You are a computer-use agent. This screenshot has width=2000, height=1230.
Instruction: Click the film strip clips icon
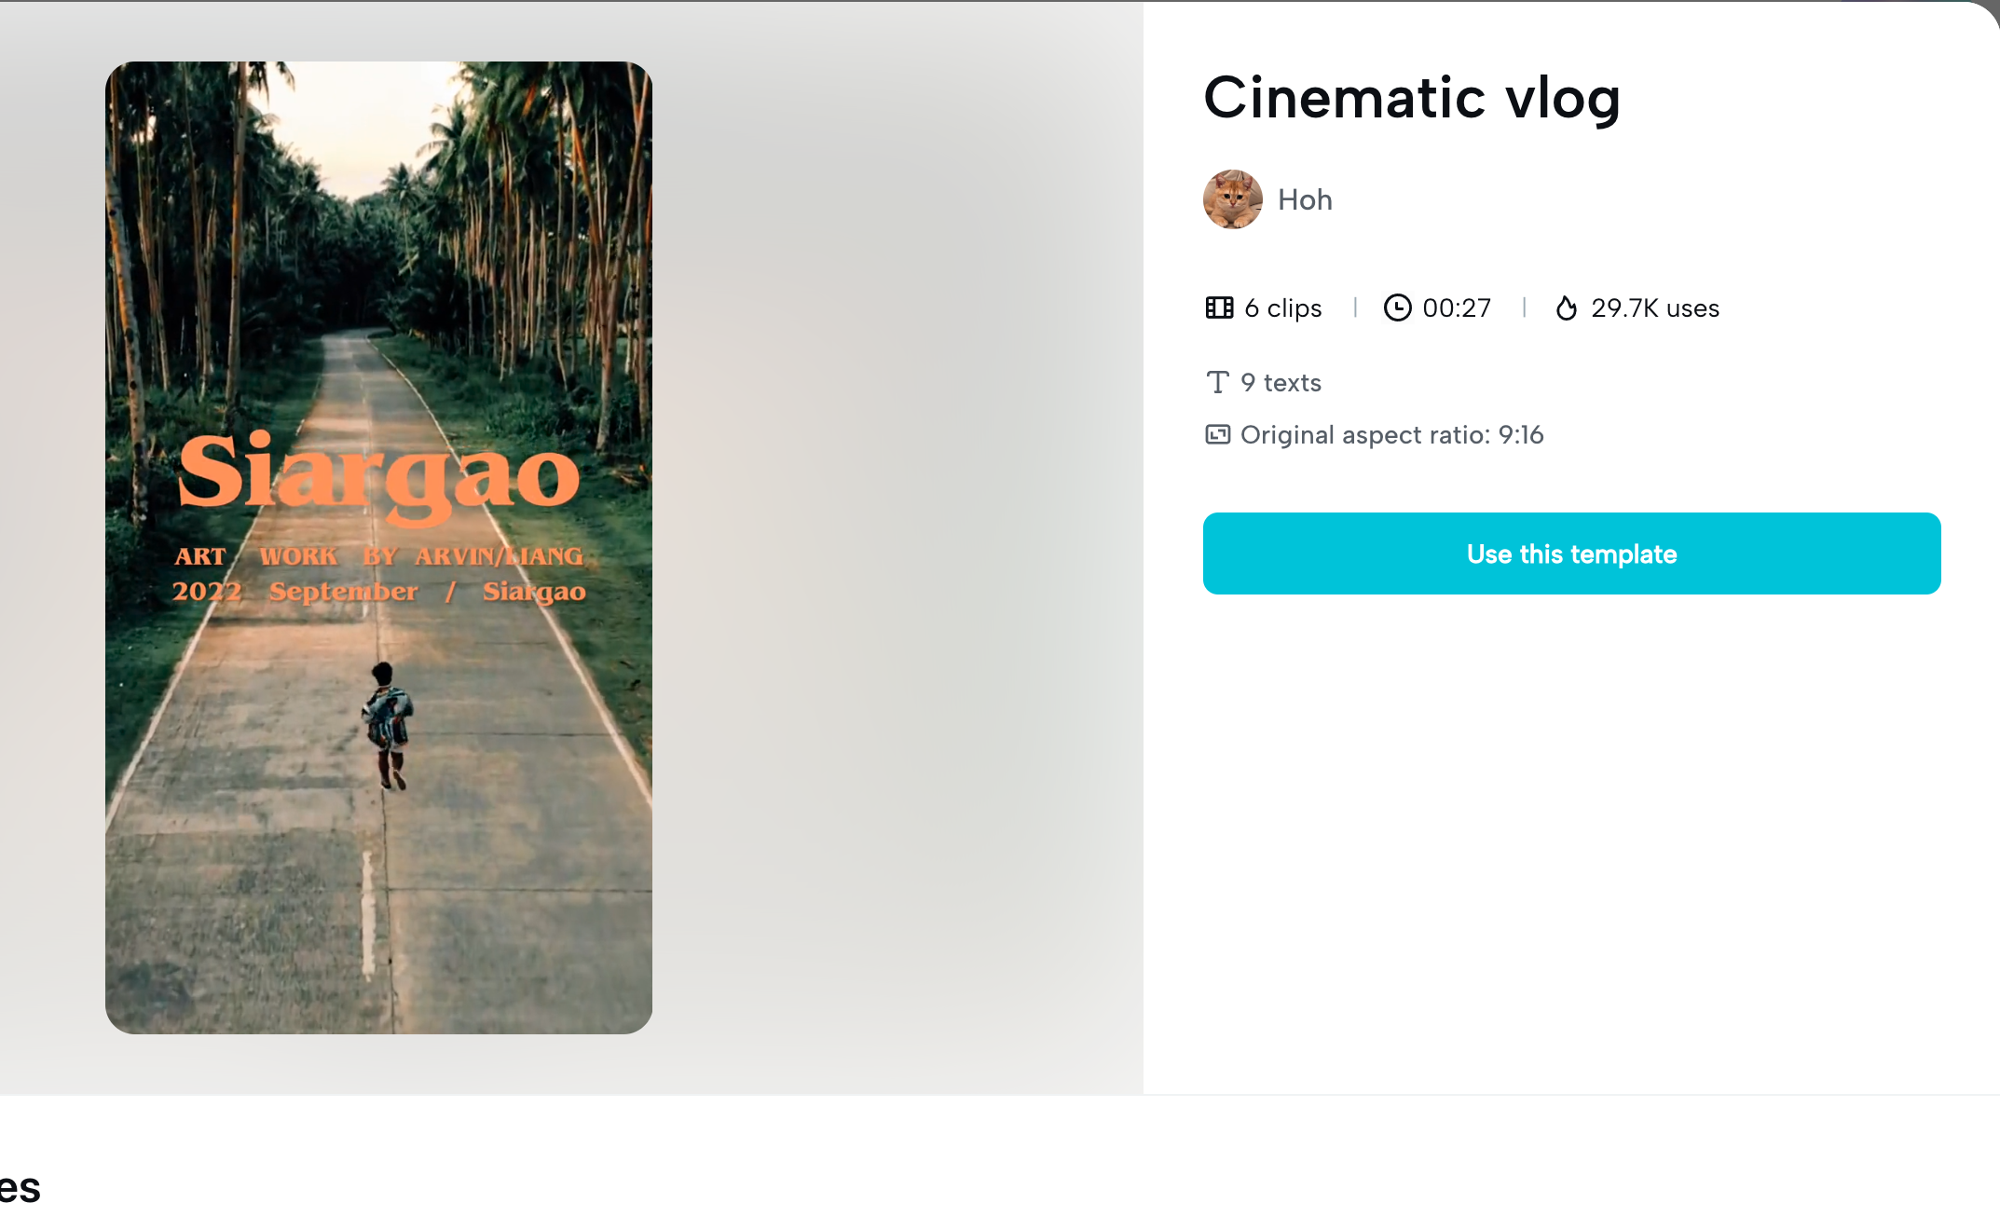(x=1219, y=307)
